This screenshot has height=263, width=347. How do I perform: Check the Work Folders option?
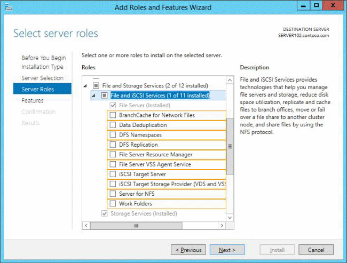(113, 204)
